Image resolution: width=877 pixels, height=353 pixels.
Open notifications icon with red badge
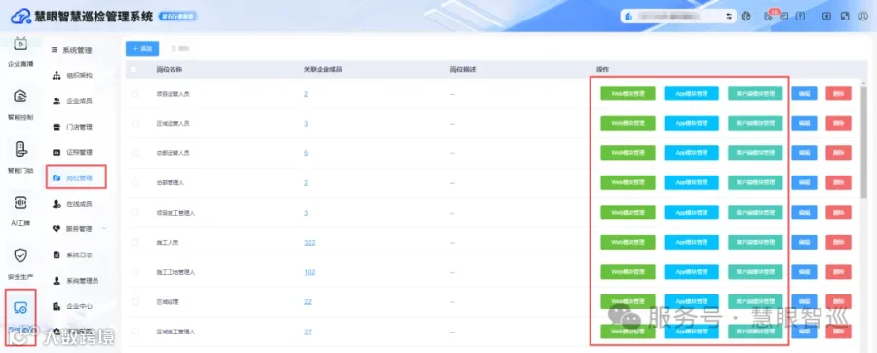[769, 16]
